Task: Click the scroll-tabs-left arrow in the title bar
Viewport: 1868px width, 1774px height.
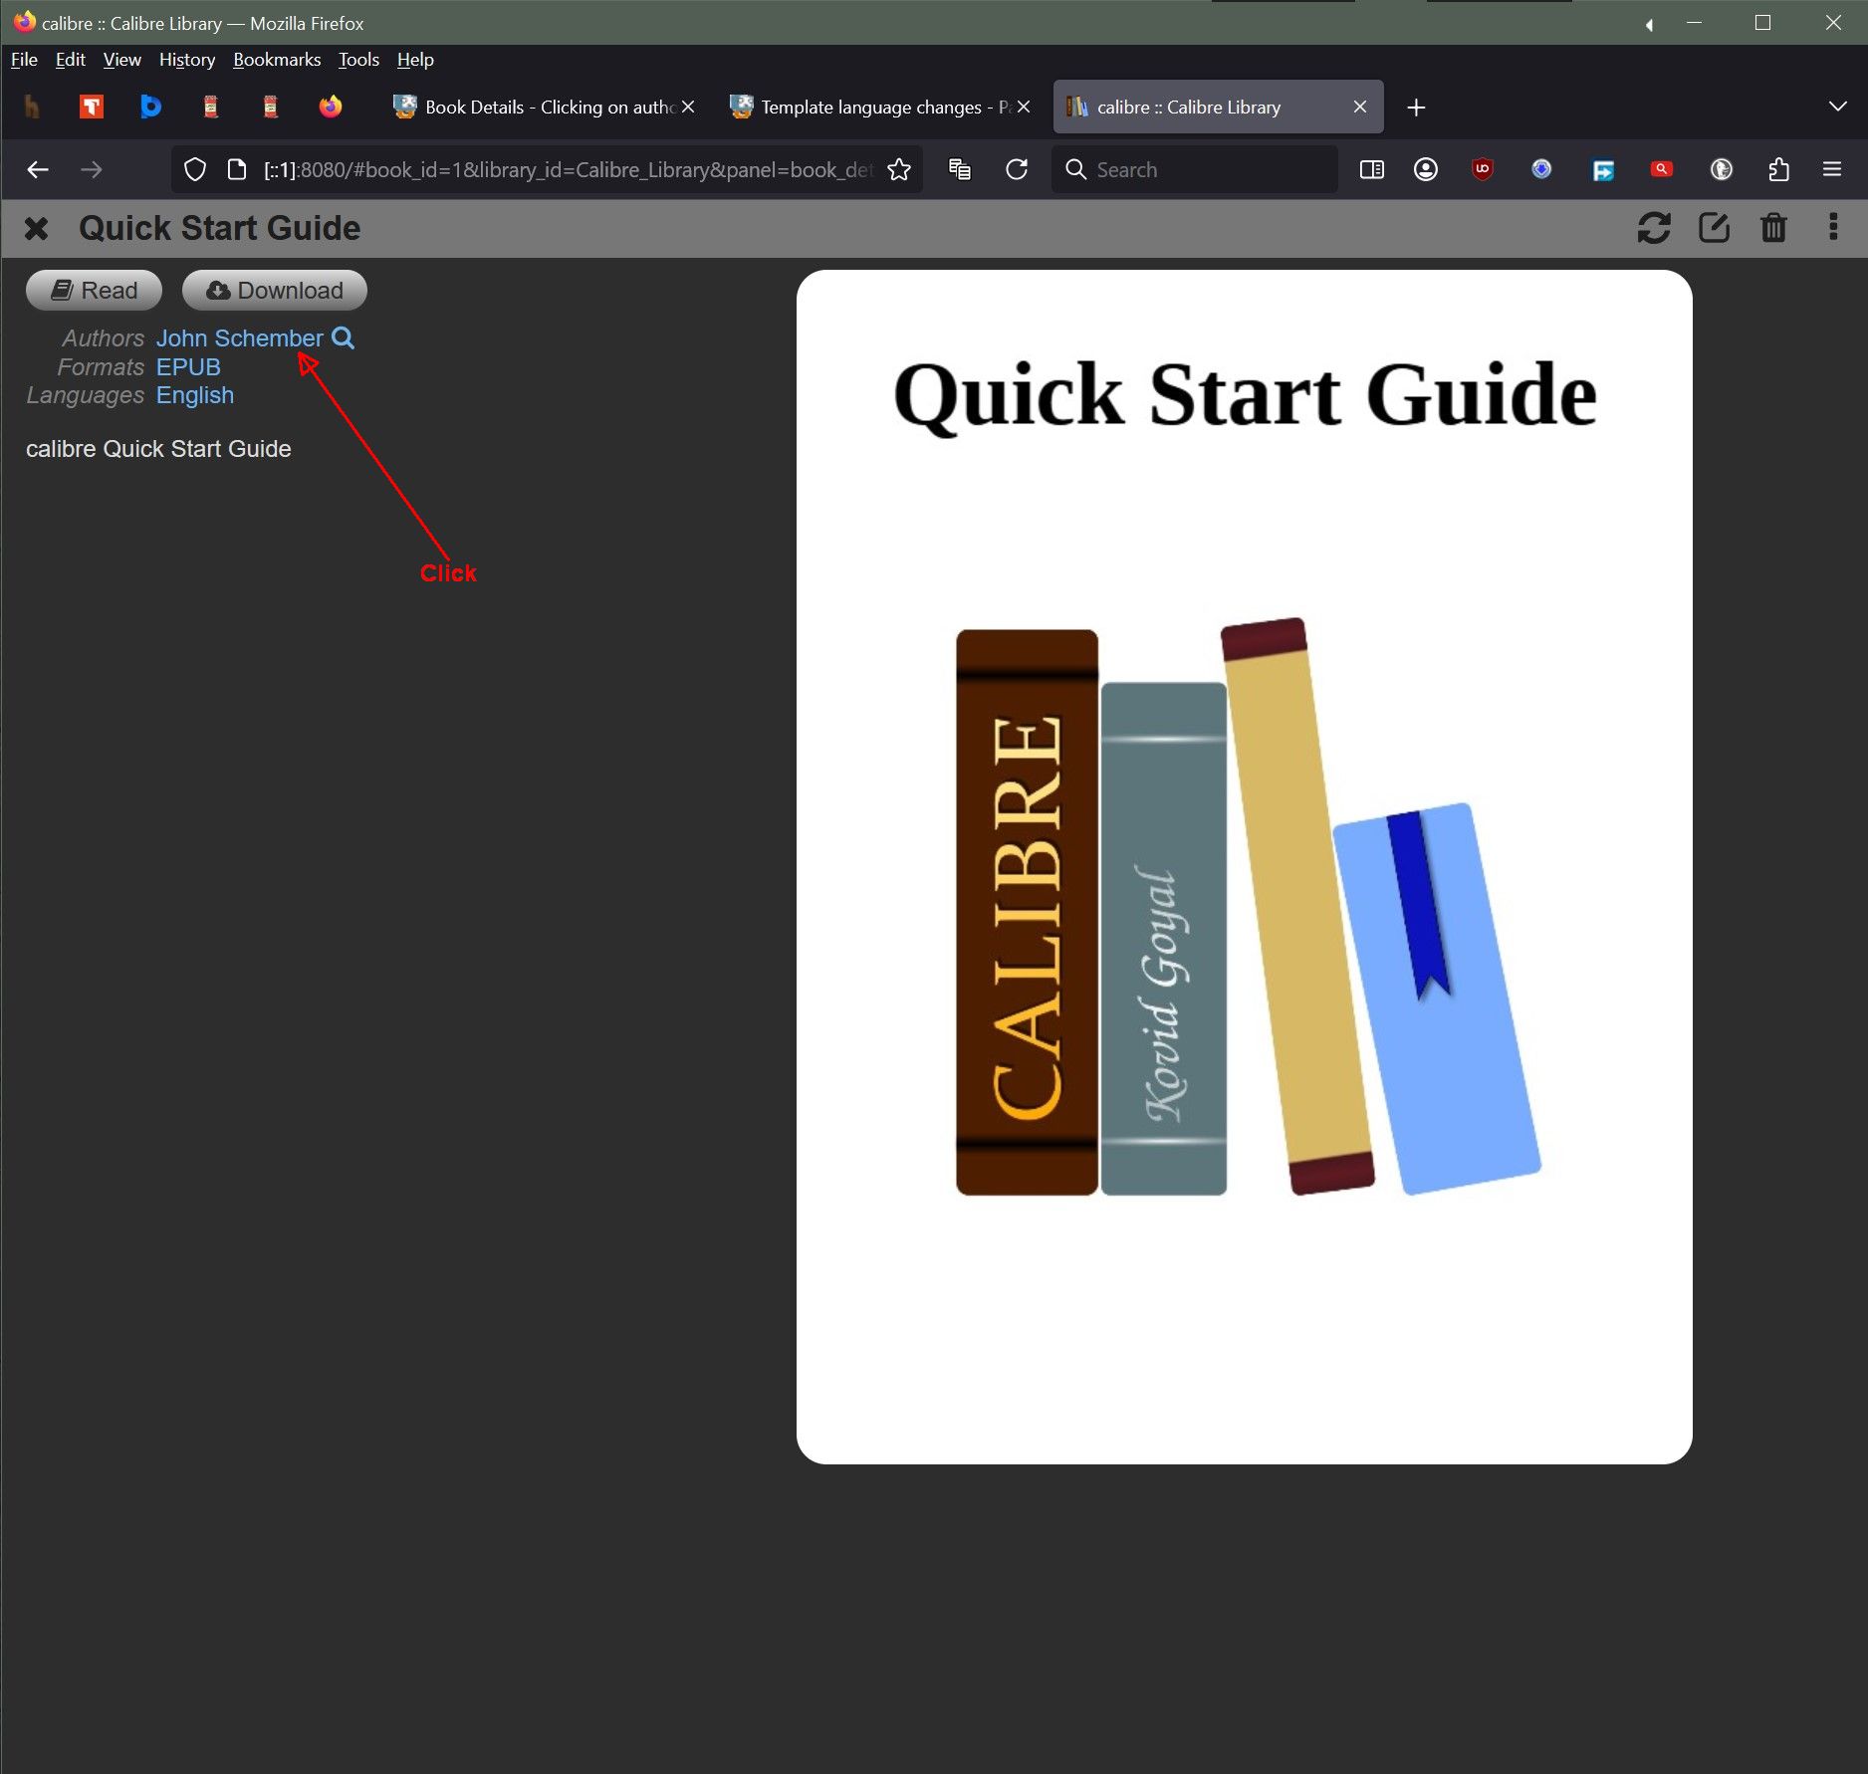Action: (1650, 25)
